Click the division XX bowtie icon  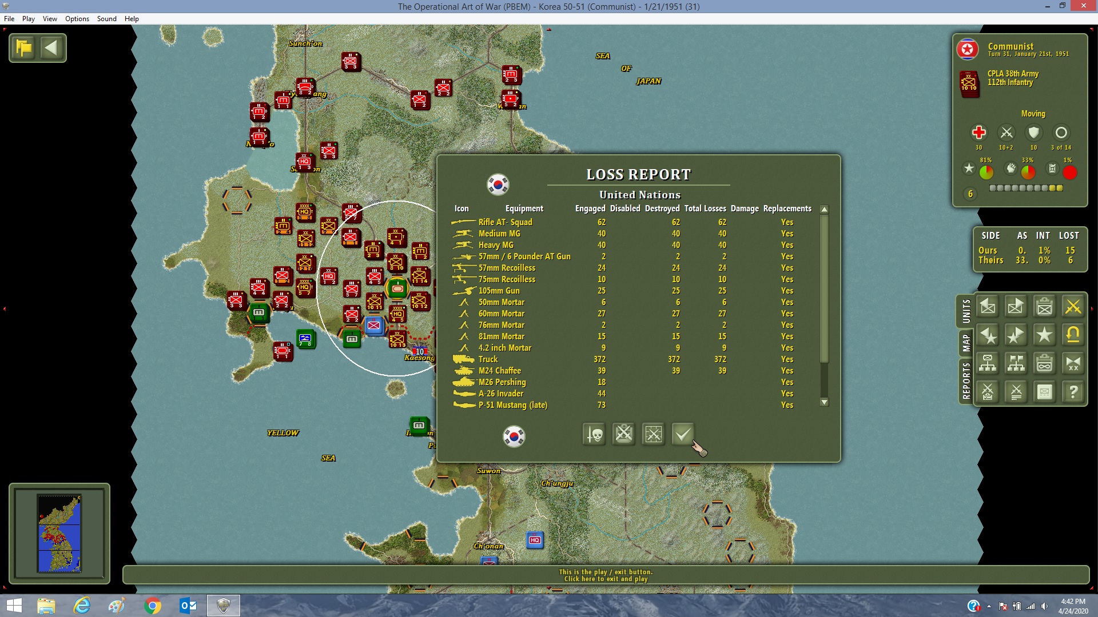[x=1073, y=363]
